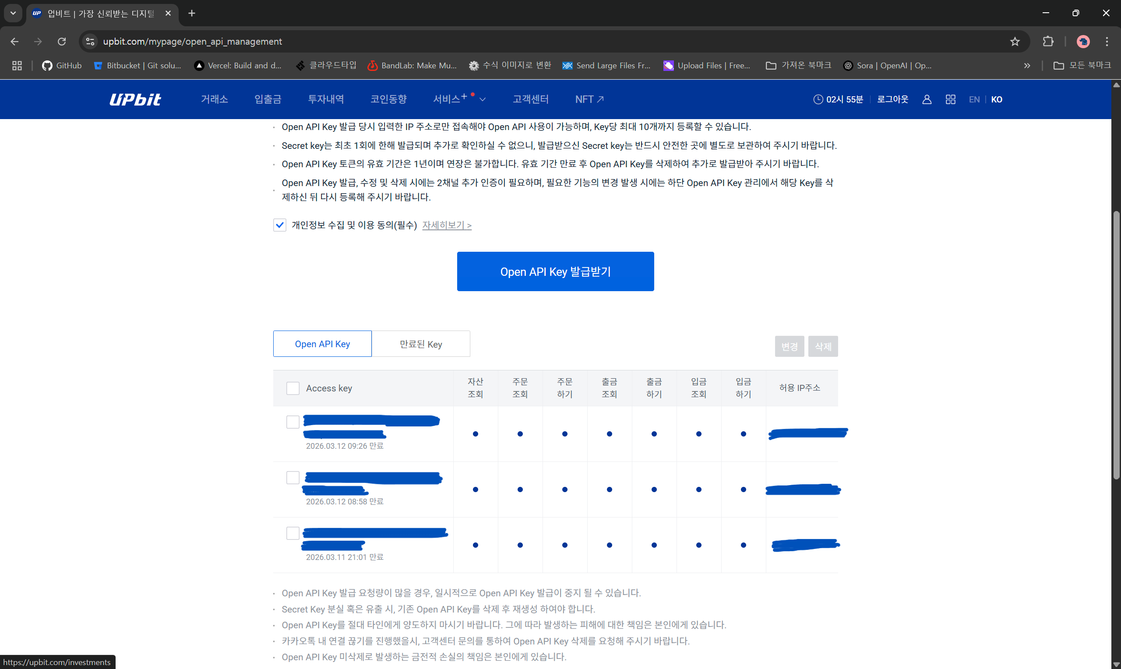Click Open API Key 발급받기 button
The height and width of the screenshot is (669, 1121).
tap(555, 271)
